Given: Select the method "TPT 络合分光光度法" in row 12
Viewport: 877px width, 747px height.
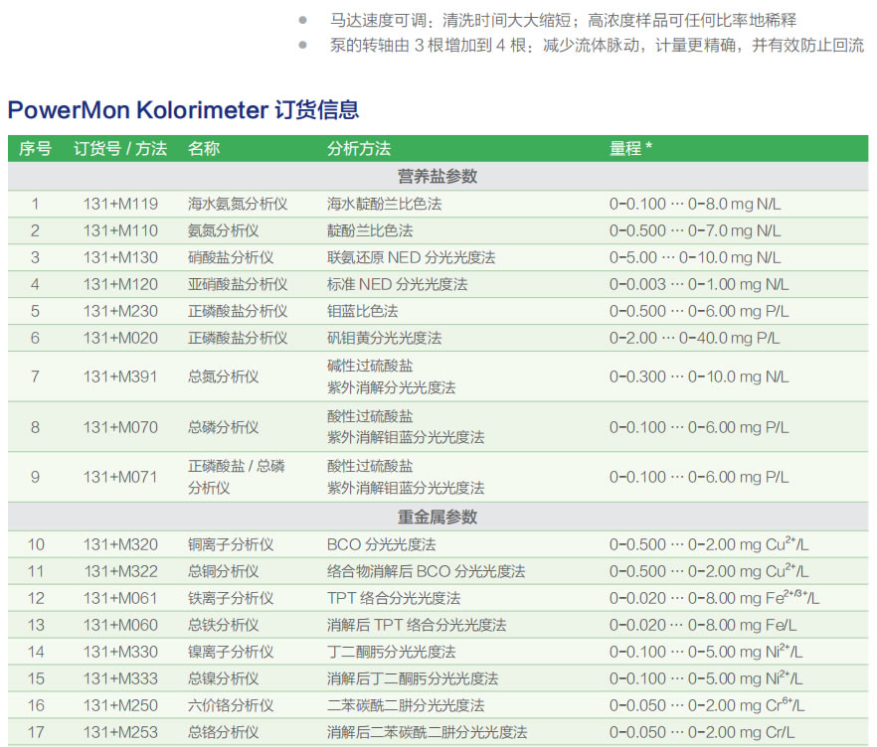Looking at the screenshot, I should point(394,598).
